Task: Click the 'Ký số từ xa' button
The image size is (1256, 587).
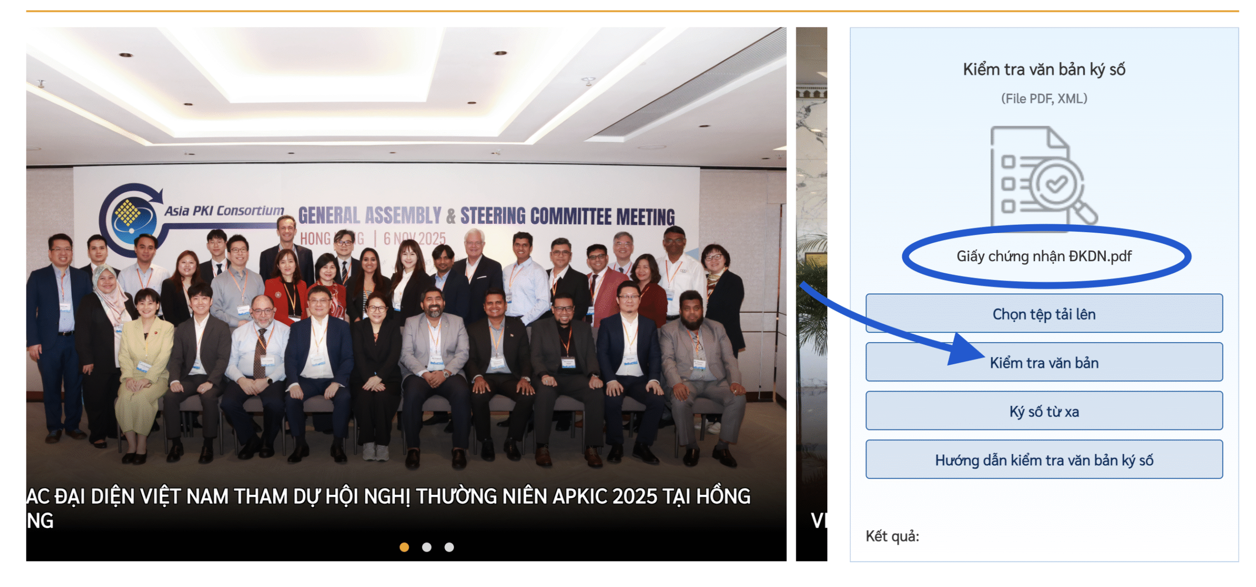Action: pos(1044,410)
